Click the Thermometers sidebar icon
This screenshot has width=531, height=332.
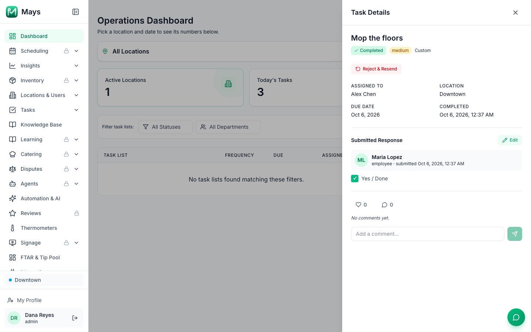click(x=13, y=228)
